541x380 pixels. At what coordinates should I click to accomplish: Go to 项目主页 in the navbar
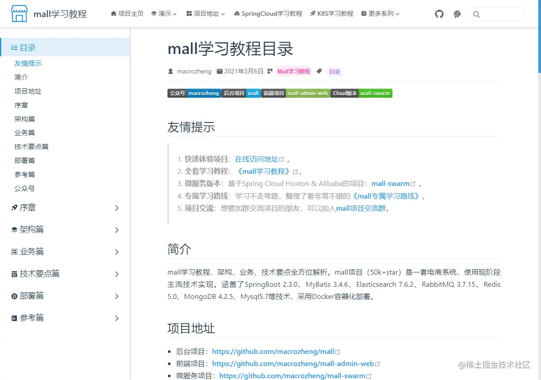(x=127, y=14)
